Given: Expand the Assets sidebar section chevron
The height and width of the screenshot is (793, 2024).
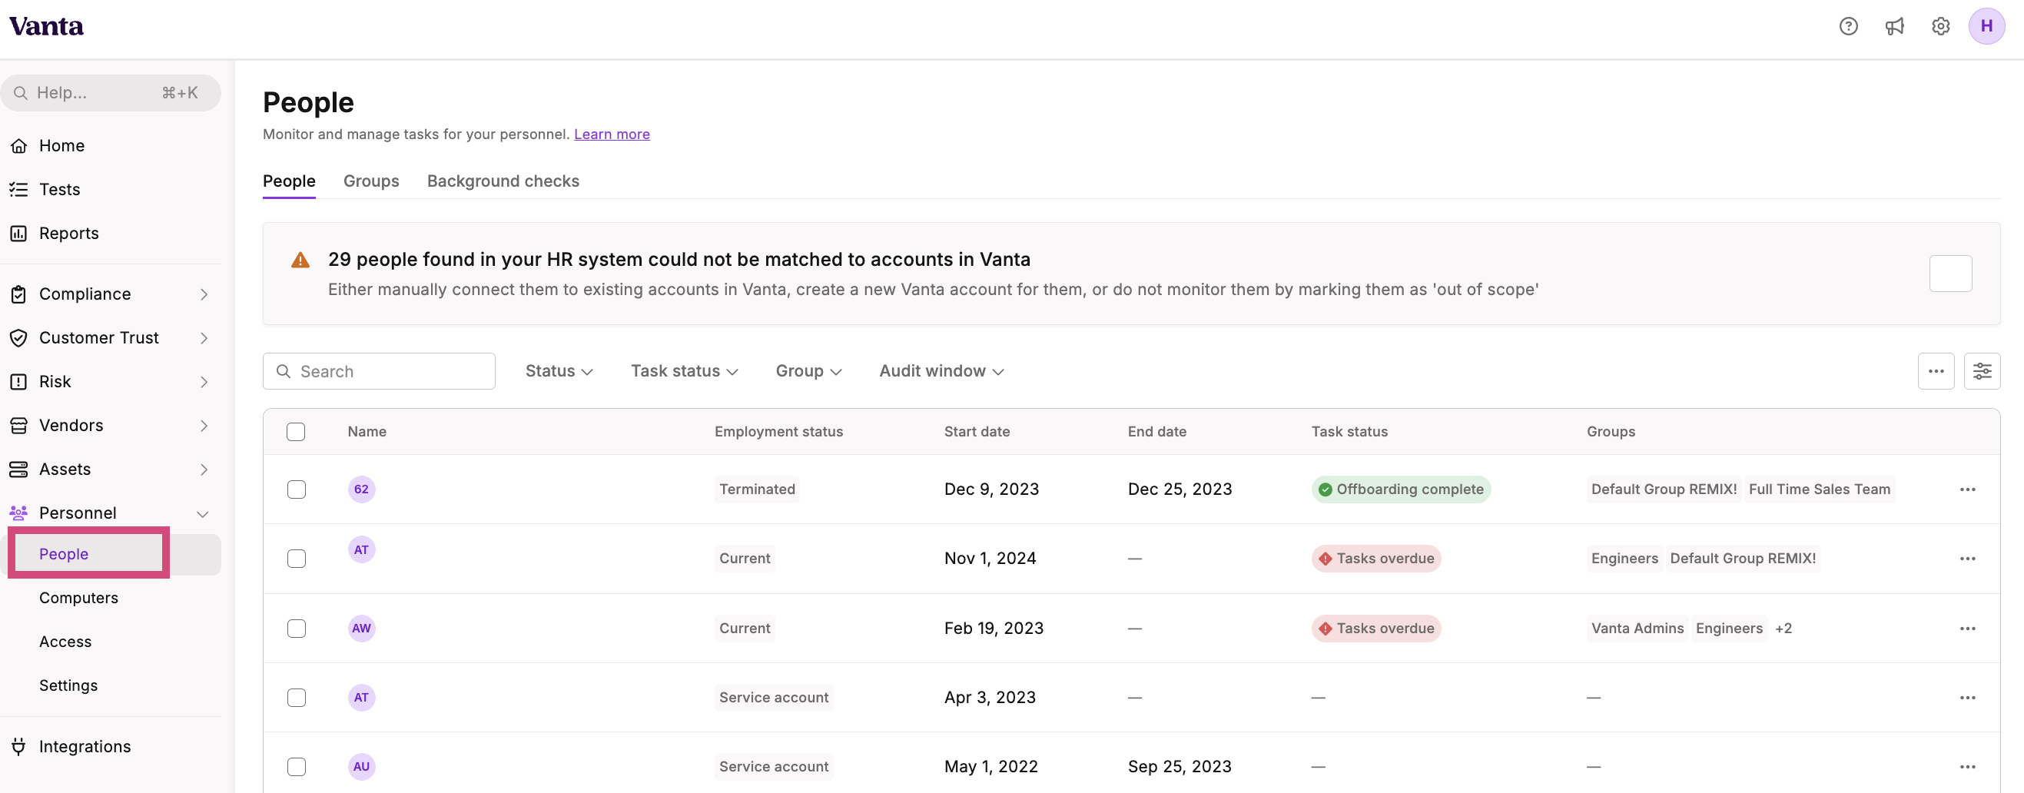Looking at the screenshot, I should (x=204, y=469).
